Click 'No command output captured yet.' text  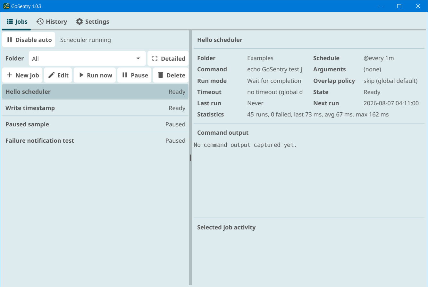pos(245,145)
